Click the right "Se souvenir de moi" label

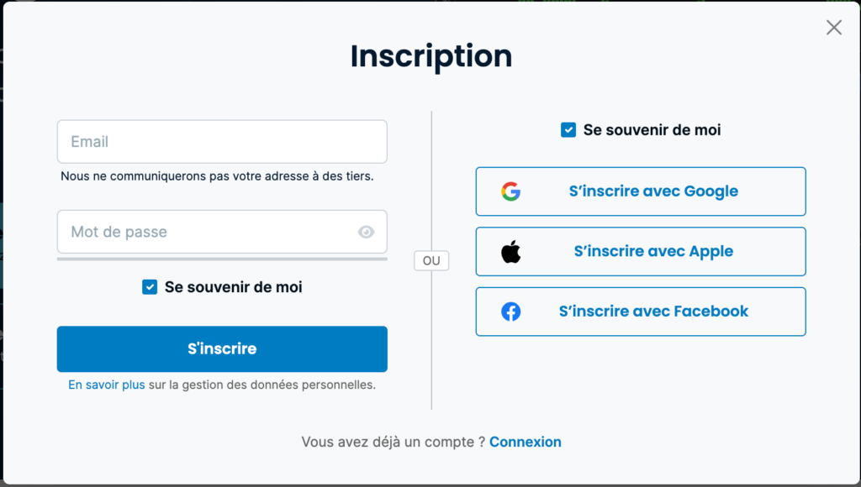point(652,130)
